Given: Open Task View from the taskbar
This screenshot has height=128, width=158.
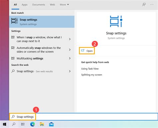Looking at the screenshot, I should (x=23, y=124).
